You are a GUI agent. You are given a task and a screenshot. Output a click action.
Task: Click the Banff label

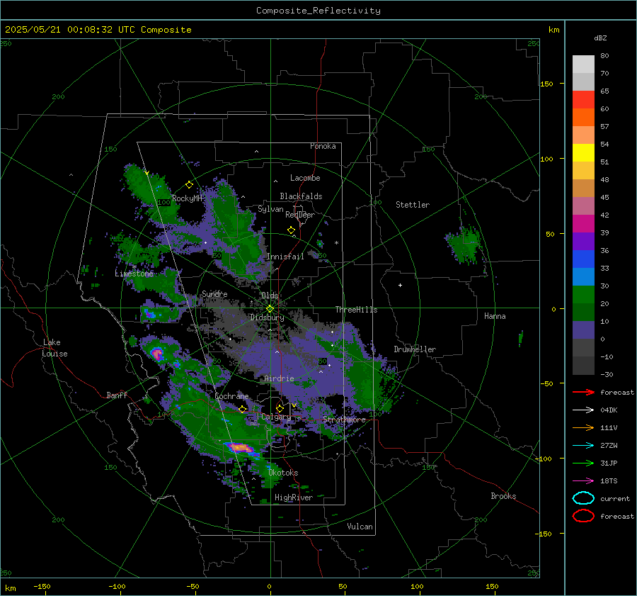117,395
